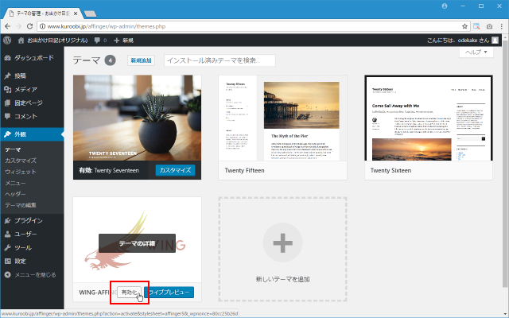Open ウィジェット submenu item
The image size is (509, 318).
coord(21,172)
